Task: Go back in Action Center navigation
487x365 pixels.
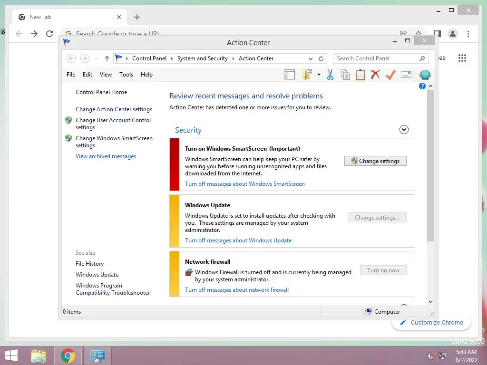Action: pyautogui.click(x=71, y=58)
